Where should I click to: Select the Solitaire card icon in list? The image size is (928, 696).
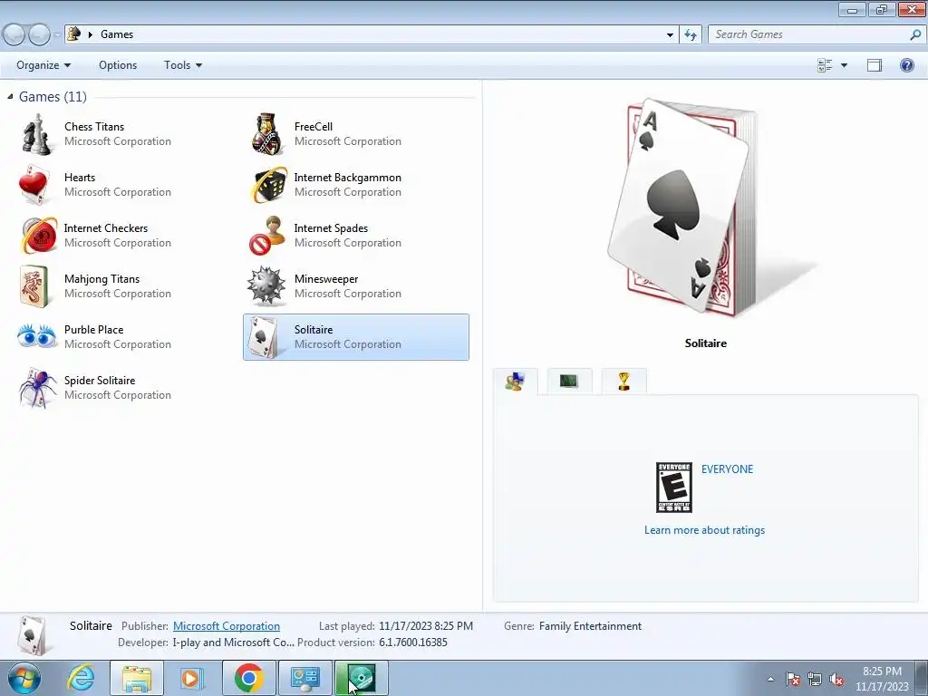tap(264, 337)
